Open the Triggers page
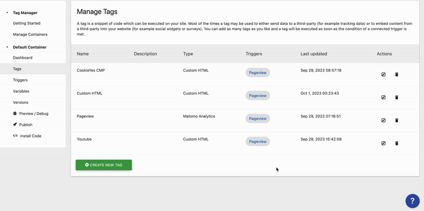Screen dimensions: 424x211 [20, 80]
